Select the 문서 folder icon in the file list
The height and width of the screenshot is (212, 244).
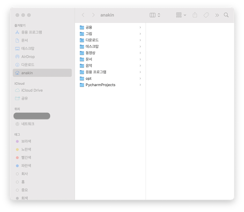[x=82, y=59]
